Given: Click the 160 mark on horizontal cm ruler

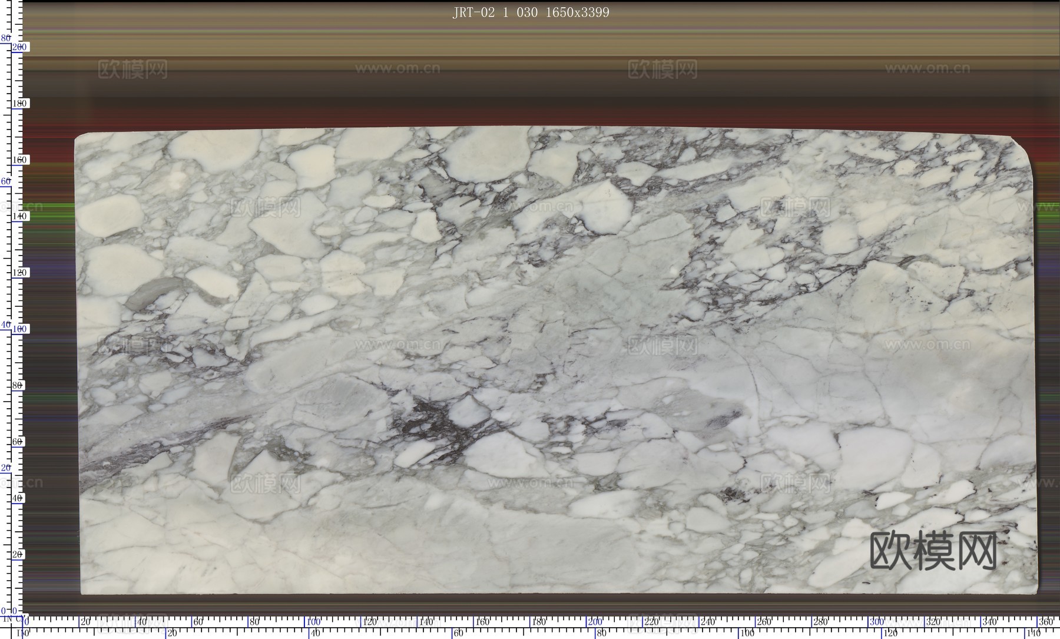Looking at the screenshot, I should coord(483,622).
